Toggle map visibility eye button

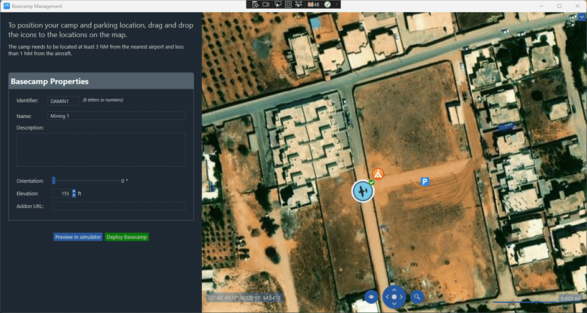click(371, 297)
